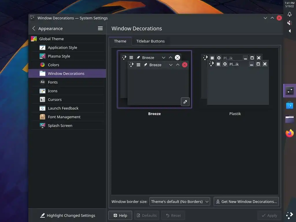Select the Plastik decoration thumbnail

(235, 79)
